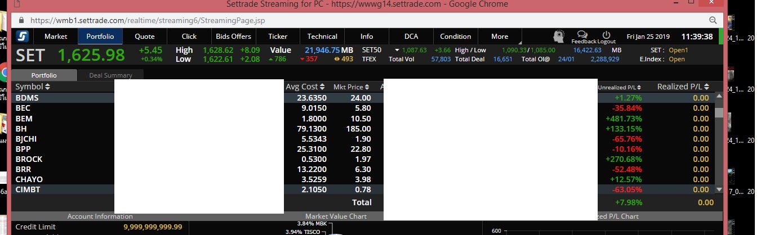774x235 pixels.
Task: Open the SET50 index dropdown arrow
Action: coord(397,50)
